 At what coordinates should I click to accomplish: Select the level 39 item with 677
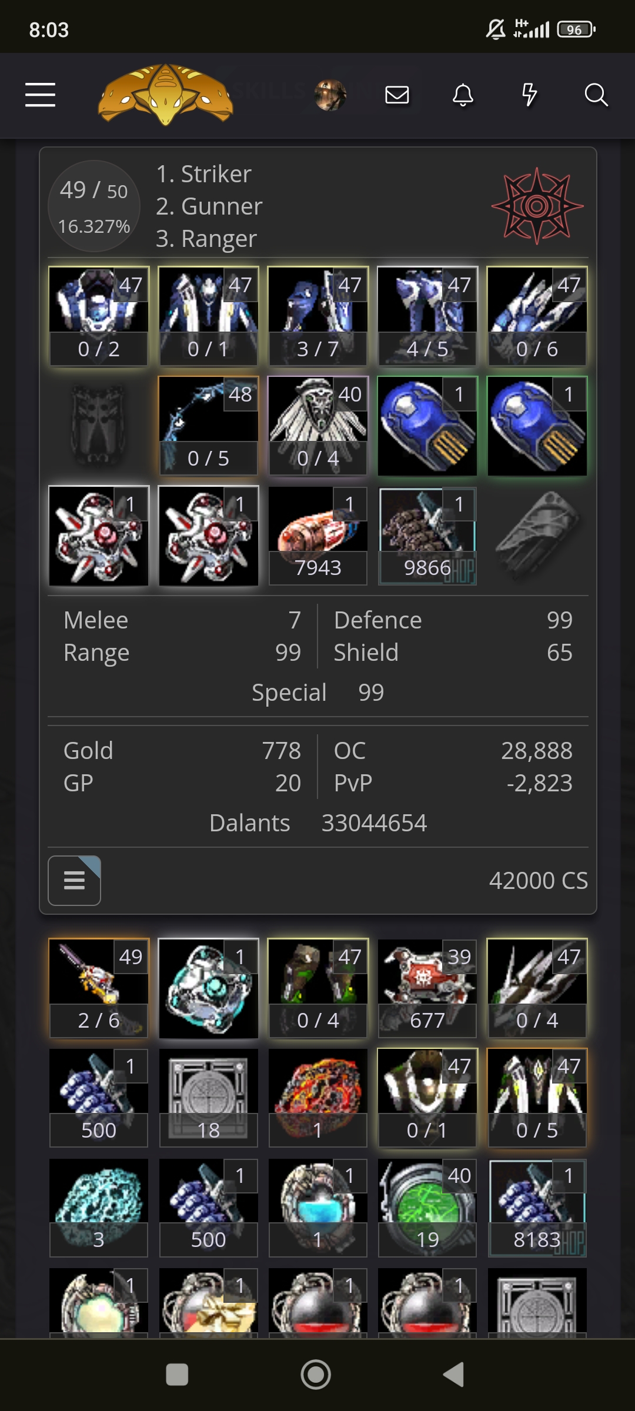coord(427,988)
